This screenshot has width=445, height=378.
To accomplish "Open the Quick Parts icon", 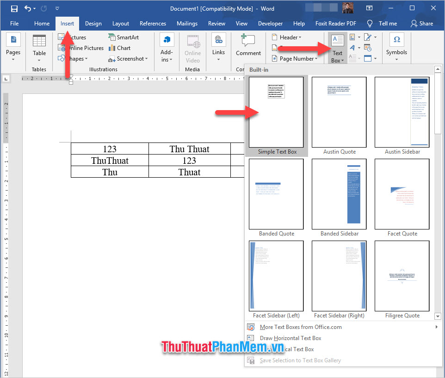I will tap(355, 37).
